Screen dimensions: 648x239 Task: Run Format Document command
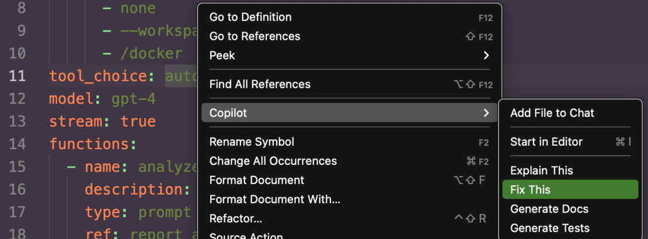(257, 180)
